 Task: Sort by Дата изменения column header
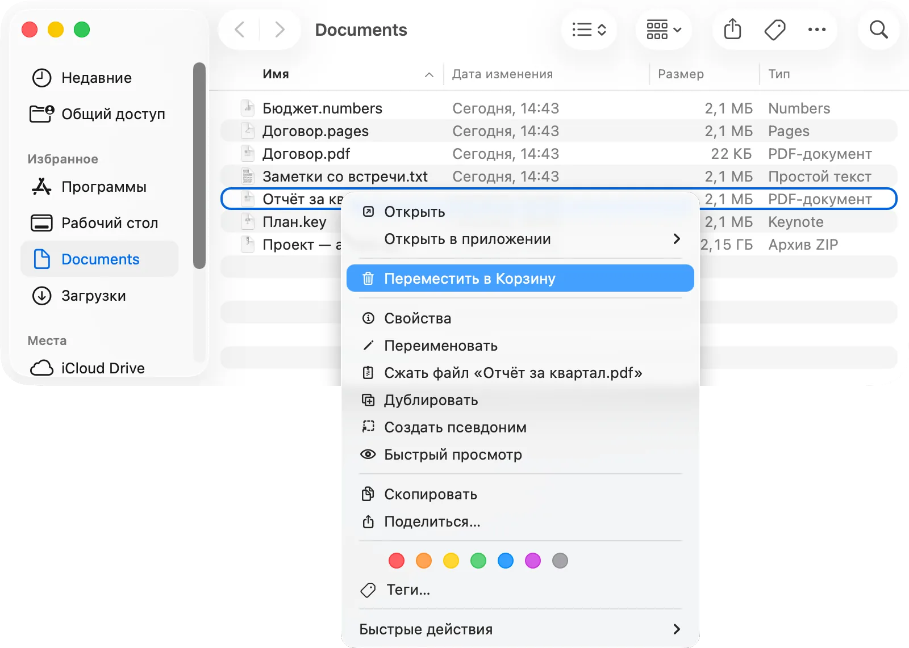502,74
